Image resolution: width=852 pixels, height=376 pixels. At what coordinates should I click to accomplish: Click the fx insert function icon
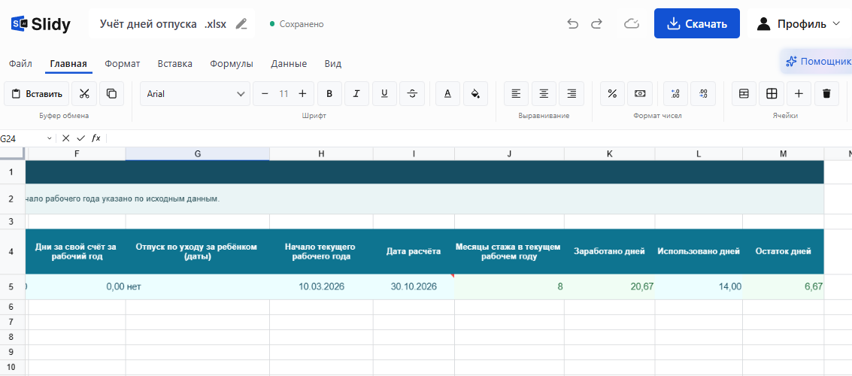(x=96, y=138)
